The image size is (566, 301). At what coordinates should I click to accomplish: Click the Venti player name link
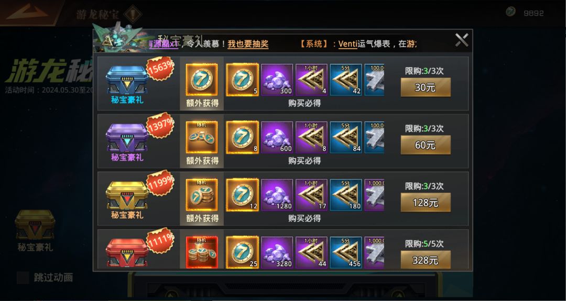tap(347, 44)
